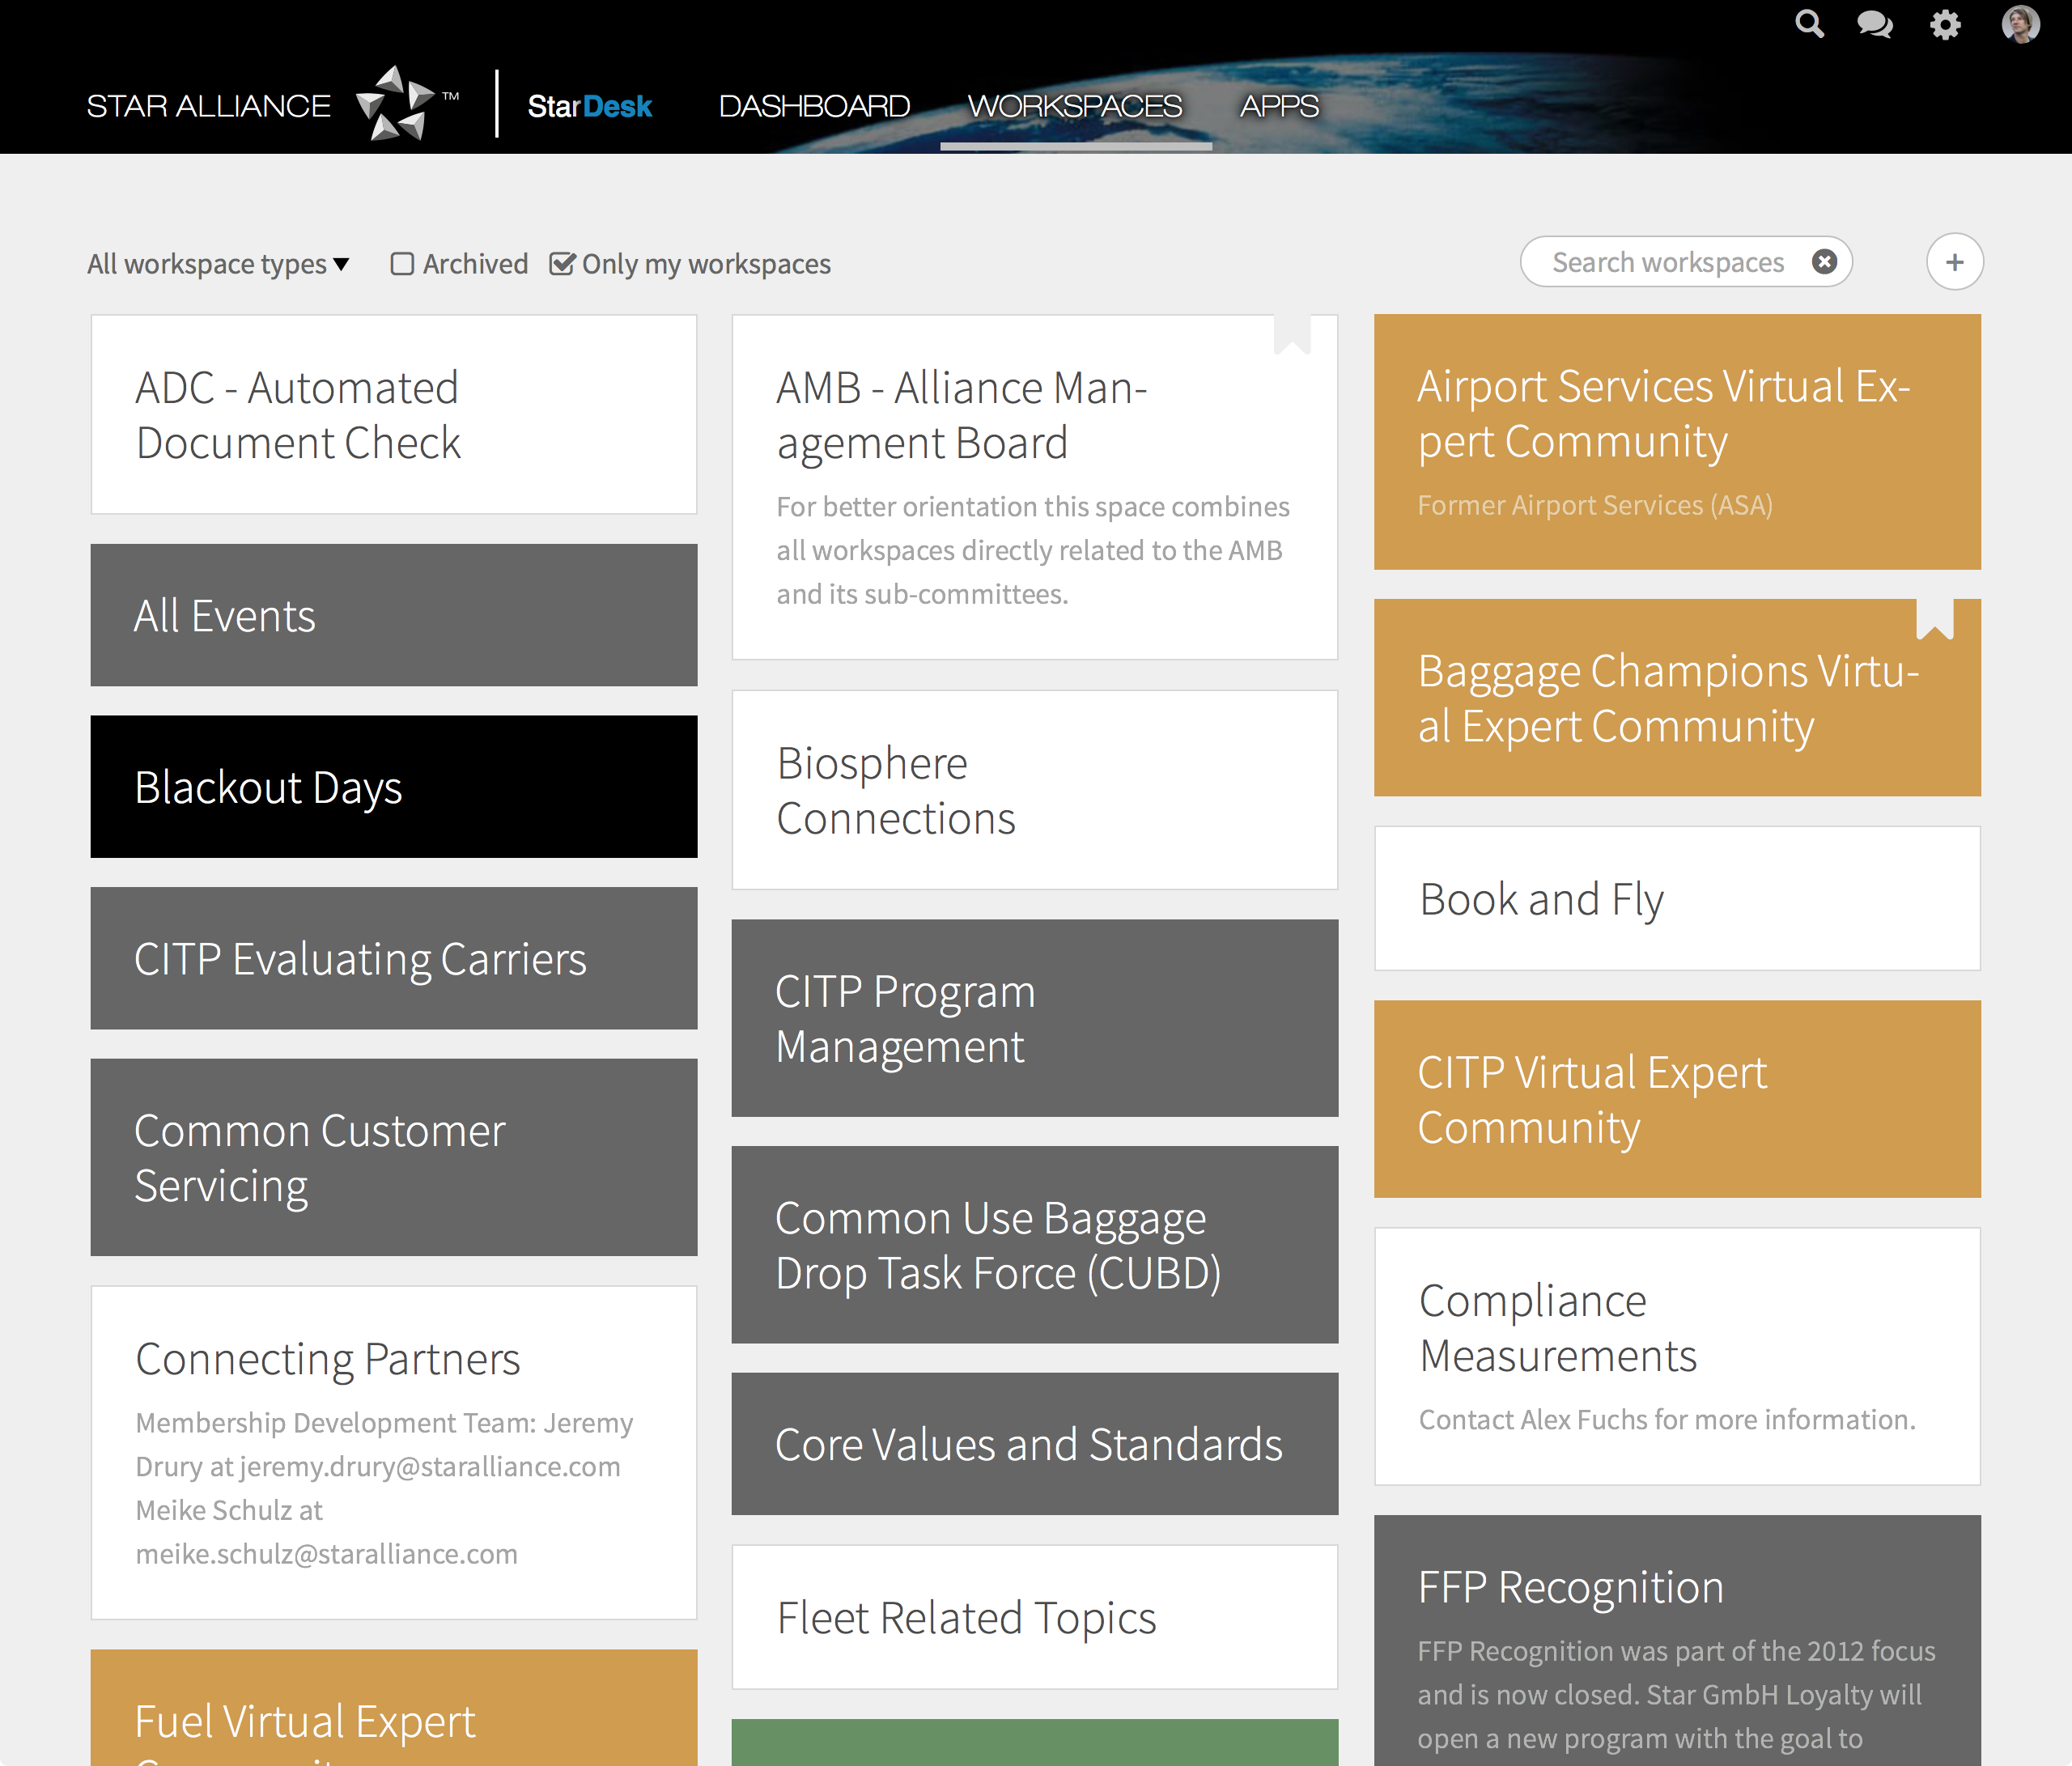Expand the All workspace types dropdown
The width and height of the screenshot is (2072, 1766).
pos(218,264)
